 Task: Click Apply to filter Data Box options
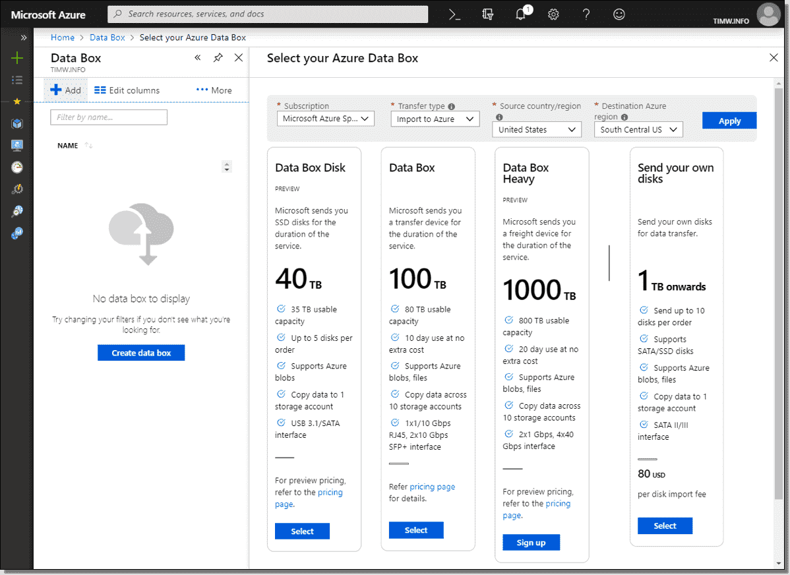click(x=729, y=120)
